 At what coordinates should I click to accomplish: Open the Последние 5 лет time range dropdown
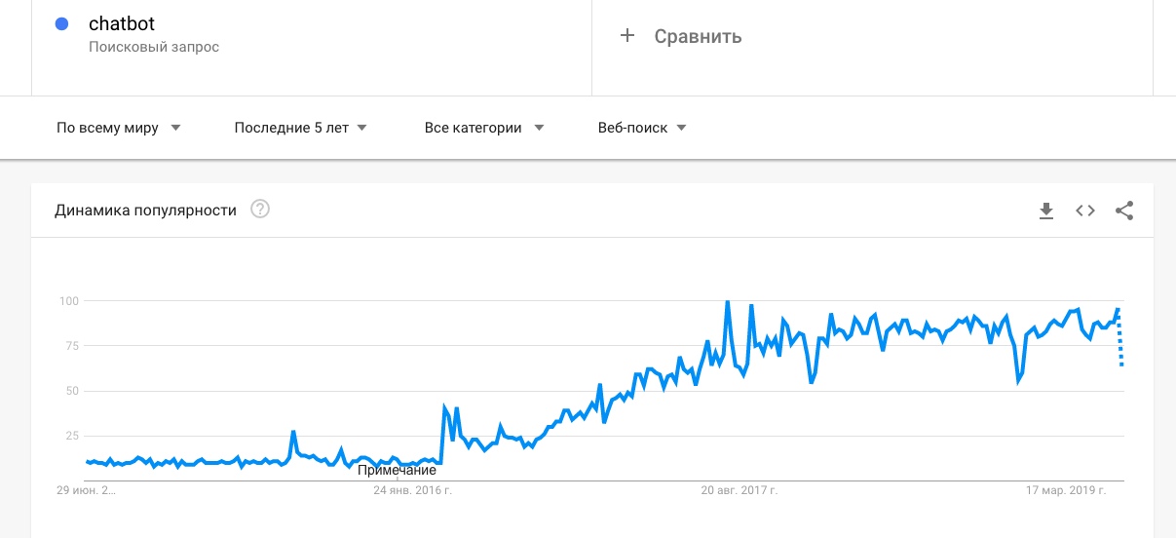pos(300,128)
